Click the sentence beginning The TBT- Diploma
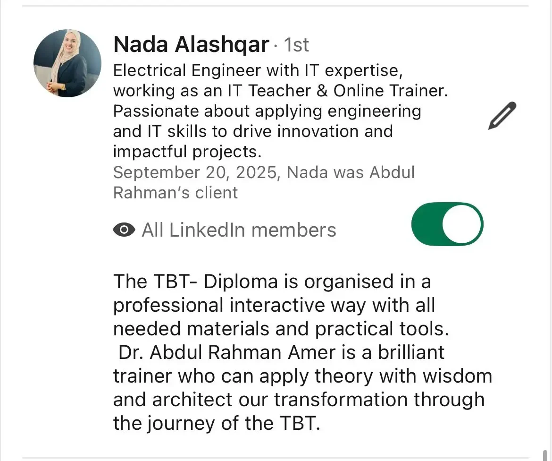Image resolution: width=552 pixels, height=461 pixels. pos(272,282)
